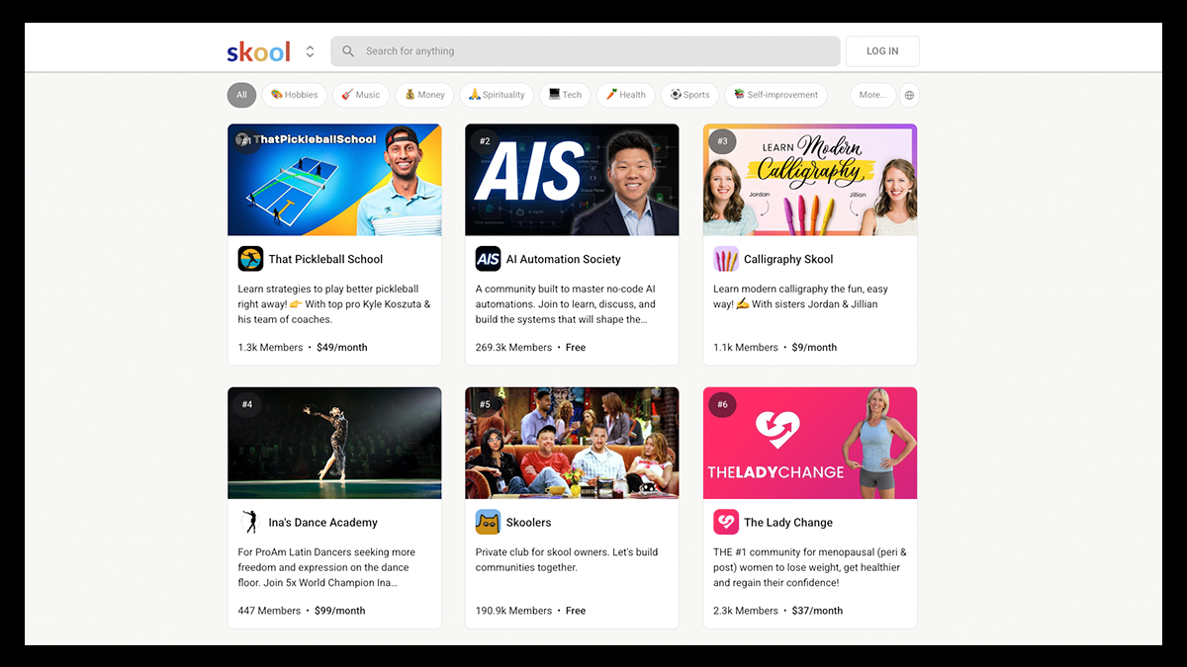Click The Lady Change heart icon
Viewport: 1187px width, 667px height.
726,522
